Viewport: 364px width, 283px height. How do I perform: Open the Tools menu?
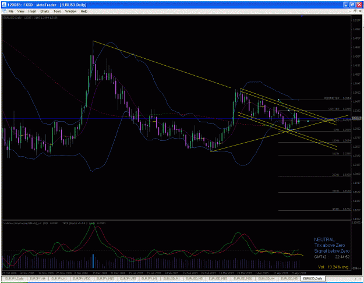(x=57, y=11)
